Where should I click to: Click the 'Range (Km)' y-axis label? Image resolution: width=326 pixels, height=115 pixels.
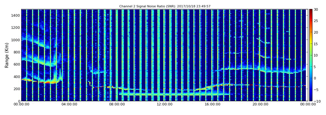[x=7, y=55]
